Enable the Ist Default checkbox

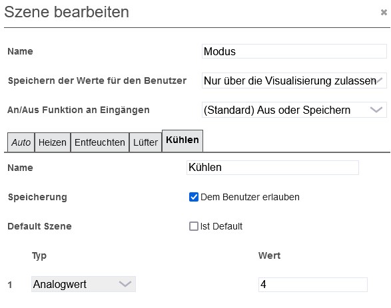point(194,226)
